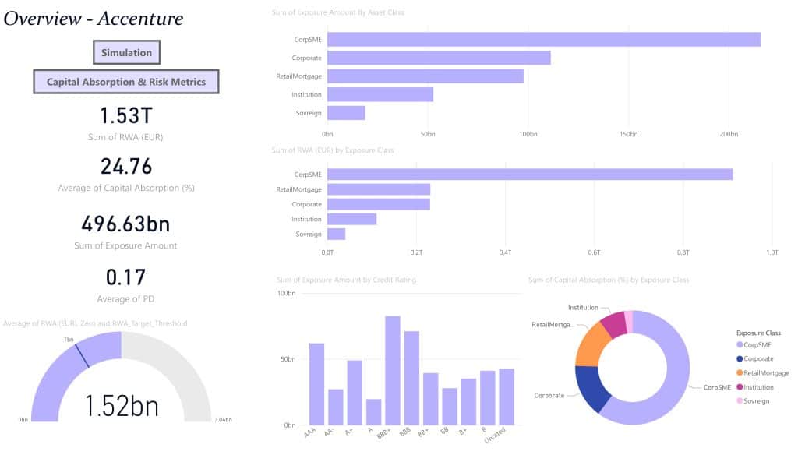Click CorpSME bar in Exposure by Asset Class

tap(543, 40)
